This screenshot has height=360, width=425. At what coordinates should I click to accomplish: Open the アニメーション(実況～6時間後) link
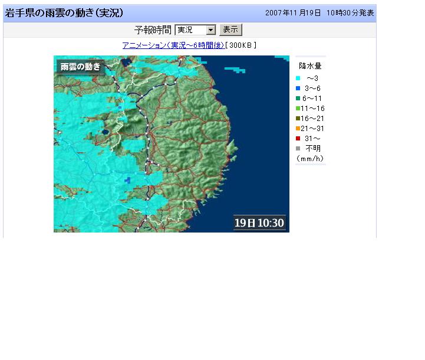pos(173,45)
